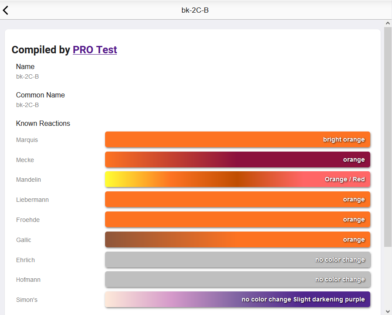
Task: Select the Simon's slight darkening purple bar
Action: pos(238,299)
